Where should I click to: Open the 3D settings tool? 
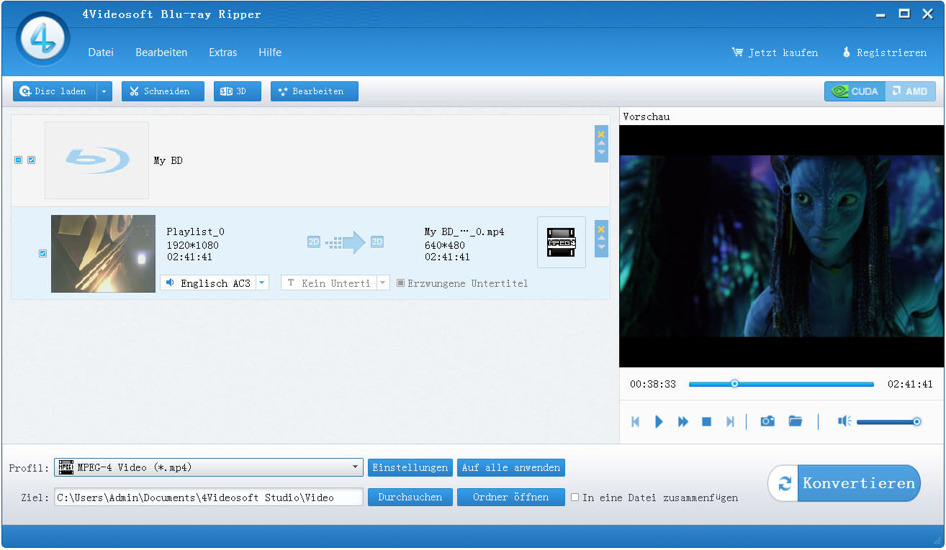click(237, 91)
